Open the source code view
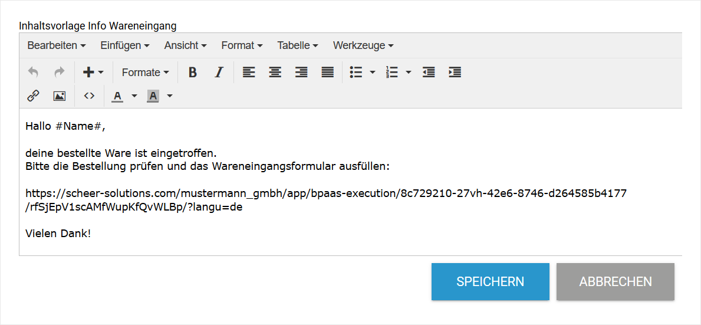The width and height of the screenshot is (701, 325). tap(89, 96)
